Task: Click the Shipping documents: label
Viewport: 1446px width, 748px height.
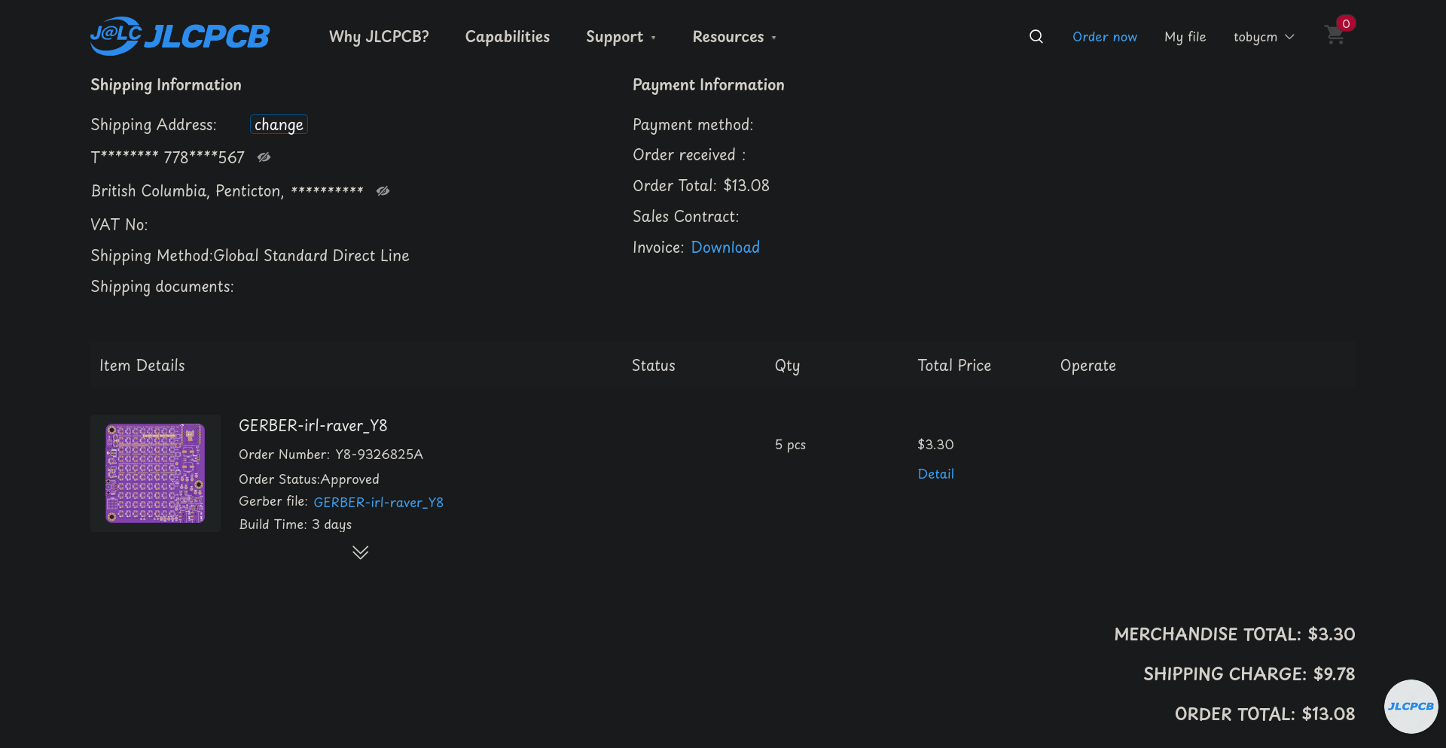Action: click(162, 287)
